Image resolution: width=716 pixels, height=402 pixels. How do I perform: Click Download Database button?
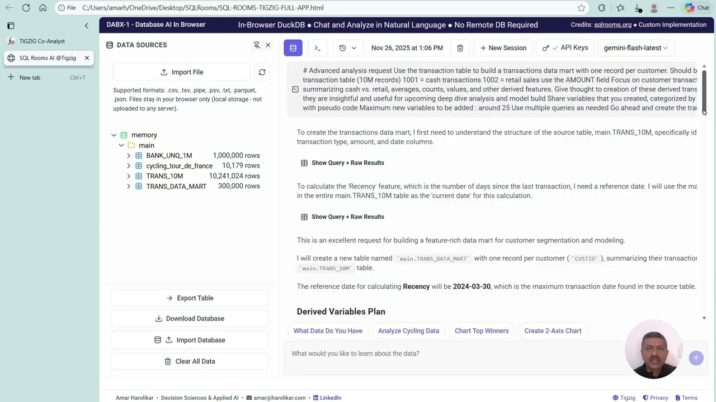click(x=190, y=319)
